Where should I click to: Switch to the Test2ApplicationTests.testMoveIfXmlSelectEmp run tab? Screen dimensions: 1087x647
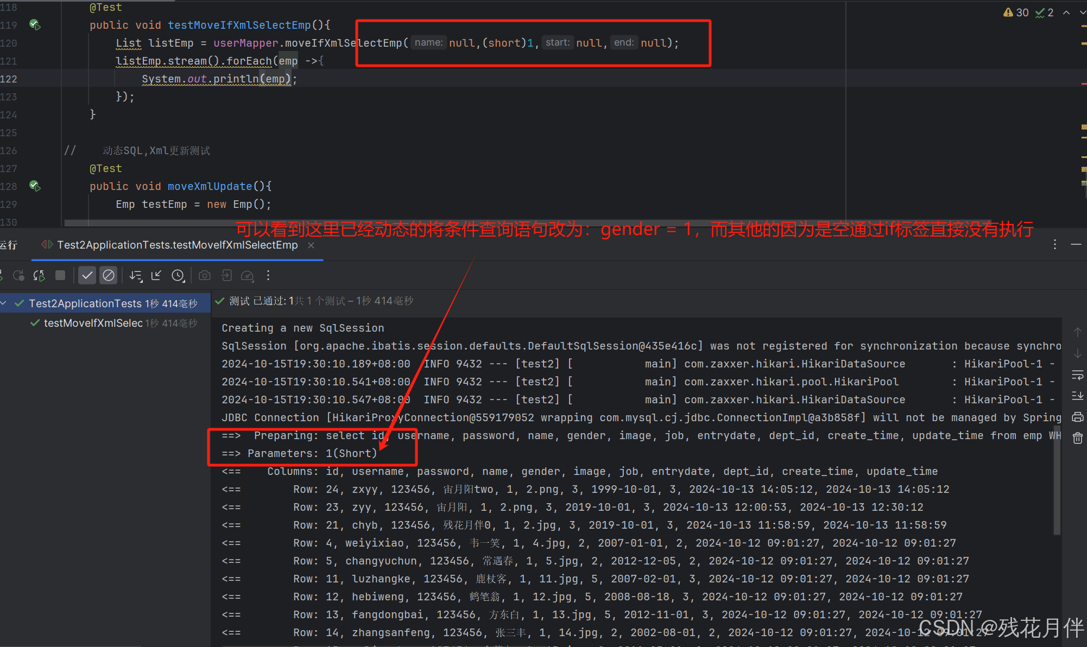pyautogui.click(x=177, y=245)
